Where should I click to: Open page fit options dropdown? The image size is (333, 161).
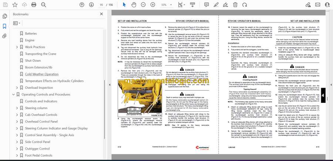181,5
